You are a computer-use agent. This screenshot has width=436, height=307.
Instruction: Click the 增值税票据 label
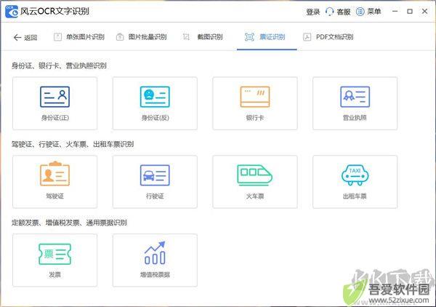(x=155, y=275)
